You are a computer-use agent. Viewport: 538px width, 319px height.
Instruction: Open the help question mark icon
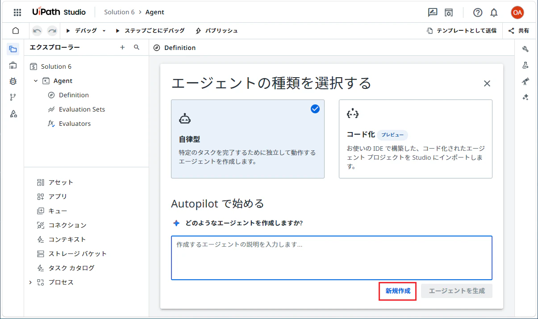tap(478, 12)
